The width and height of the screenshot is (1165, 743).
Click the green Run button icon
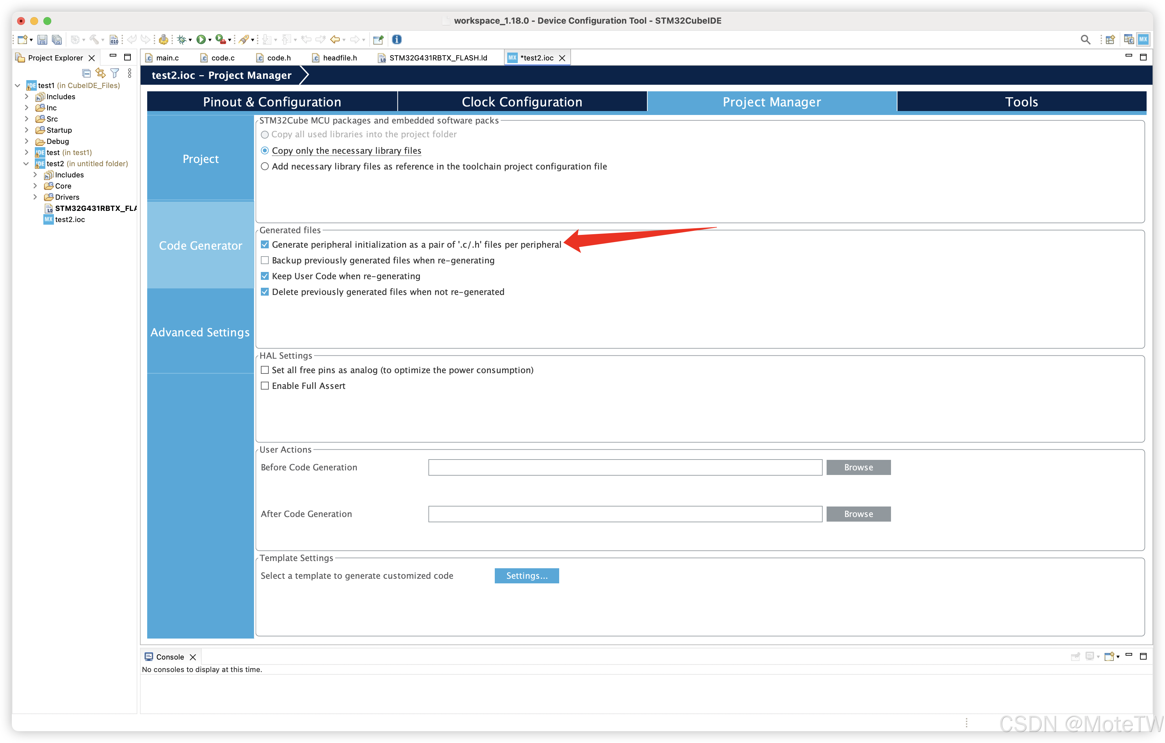(201, 40)
